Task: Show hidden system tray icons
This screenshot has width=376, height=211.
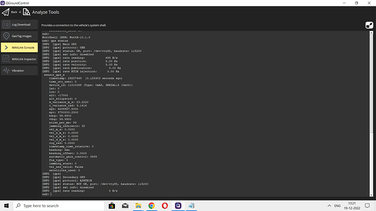Action: (x=329, y=206)
